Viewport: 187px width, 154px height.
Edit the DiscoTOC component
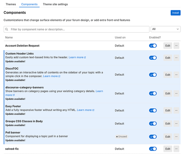[168, 75]
